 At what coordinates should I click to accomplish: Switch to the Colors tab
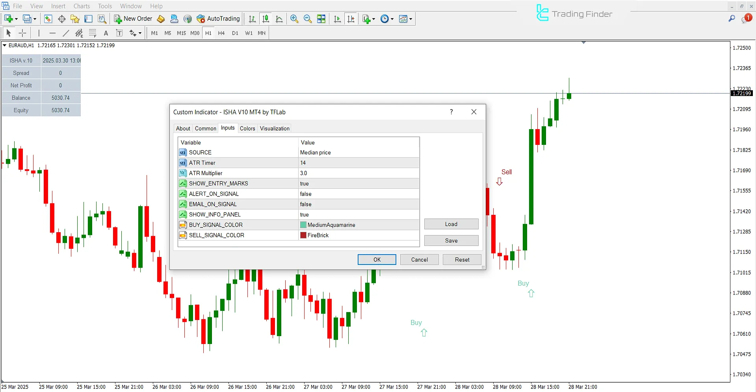247,128
